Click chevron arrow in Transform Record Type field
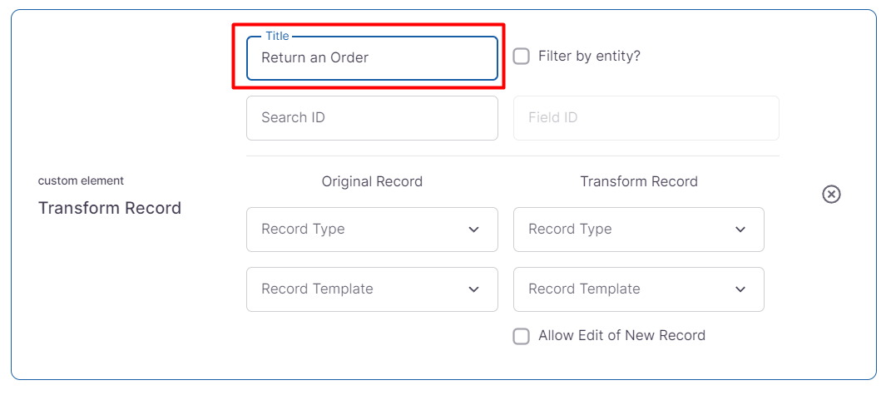 click(740, 230)
